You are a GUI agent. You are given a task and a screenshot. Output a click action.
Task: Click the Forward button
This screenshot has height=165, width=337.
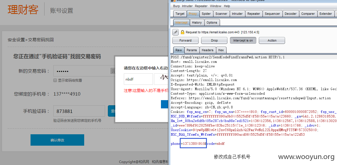[185, 40]
